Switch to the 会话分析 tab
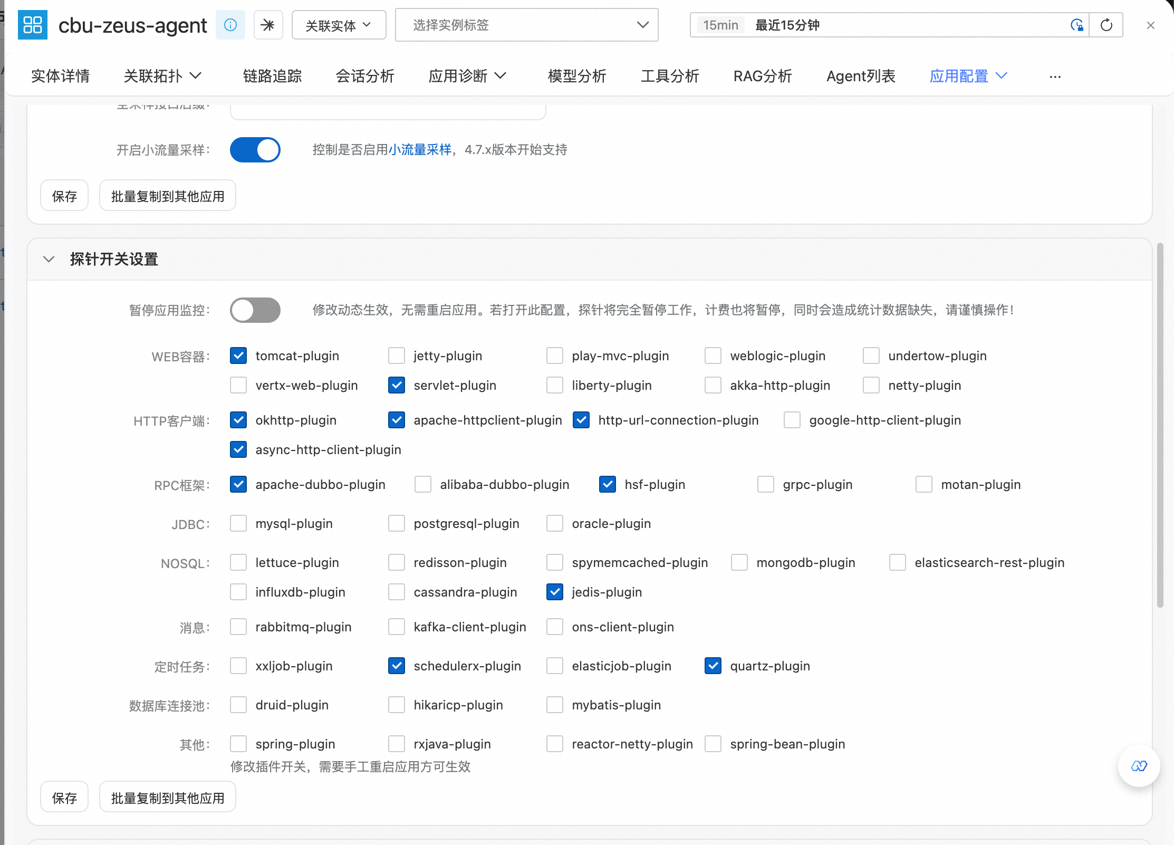 pyautogui.click(x=365, y=76)
